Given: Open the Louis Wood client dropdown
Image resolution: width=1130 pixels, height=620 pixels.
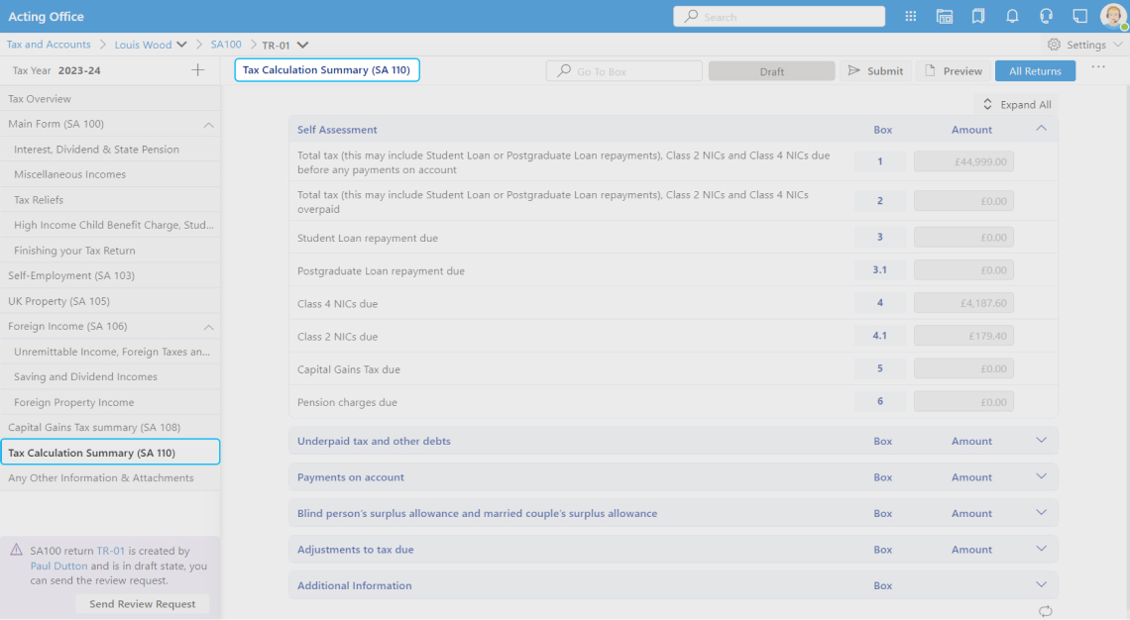Looking at the screenshot, I should point(151,45).
